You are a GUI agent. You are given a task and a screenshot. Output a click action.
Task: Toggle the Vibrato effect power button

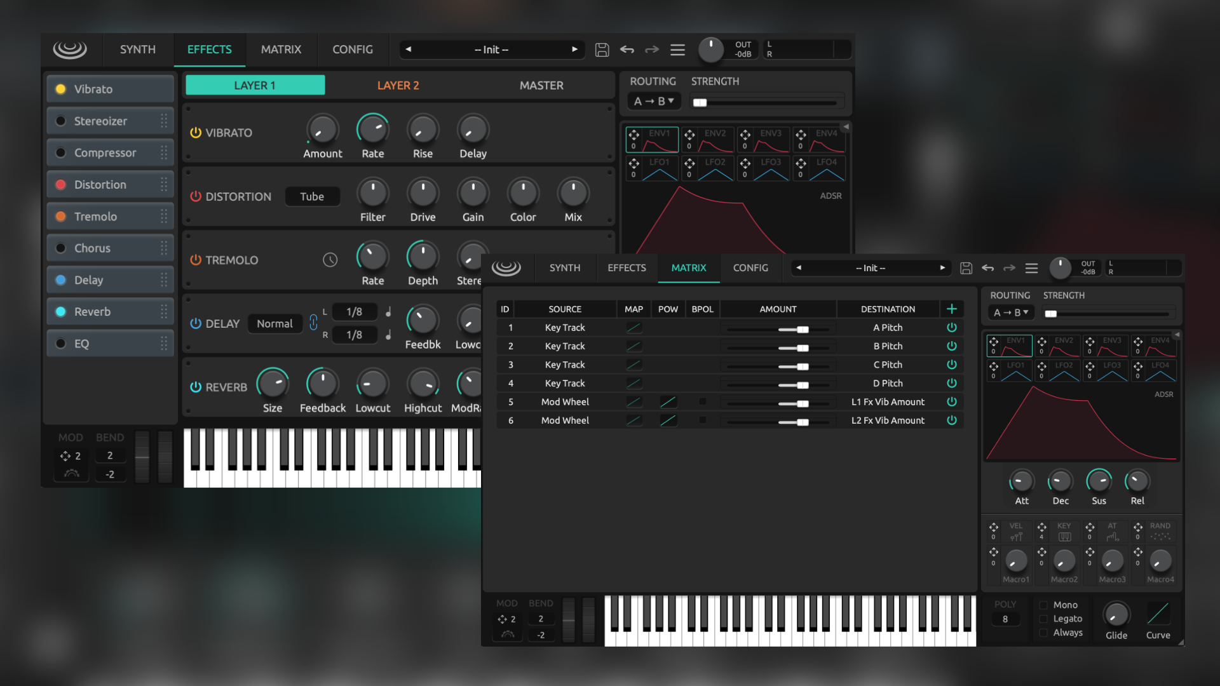[x=196, y=133]
